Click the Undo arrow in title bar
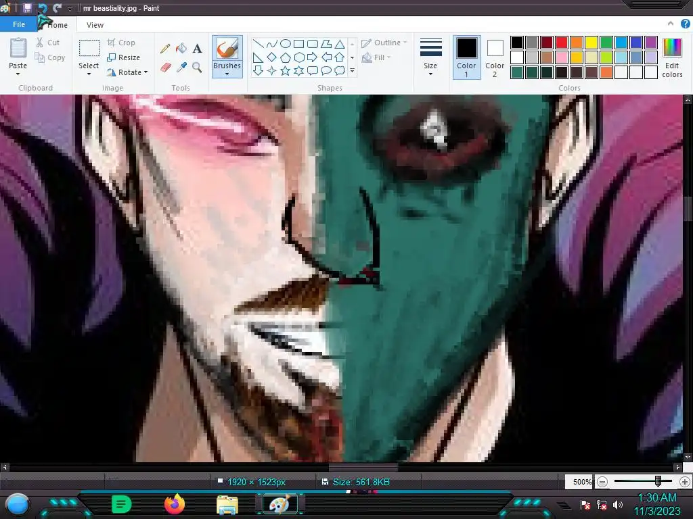 tap(43, 8)
